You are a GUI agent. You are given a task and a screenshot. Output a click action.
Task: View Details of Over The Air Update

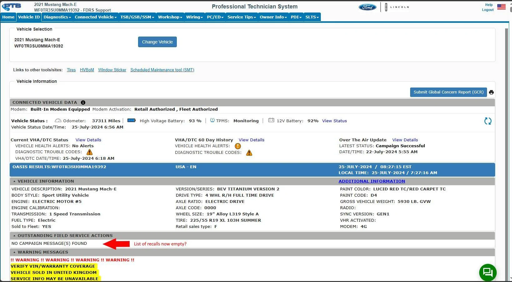click(x=405, y=140)
